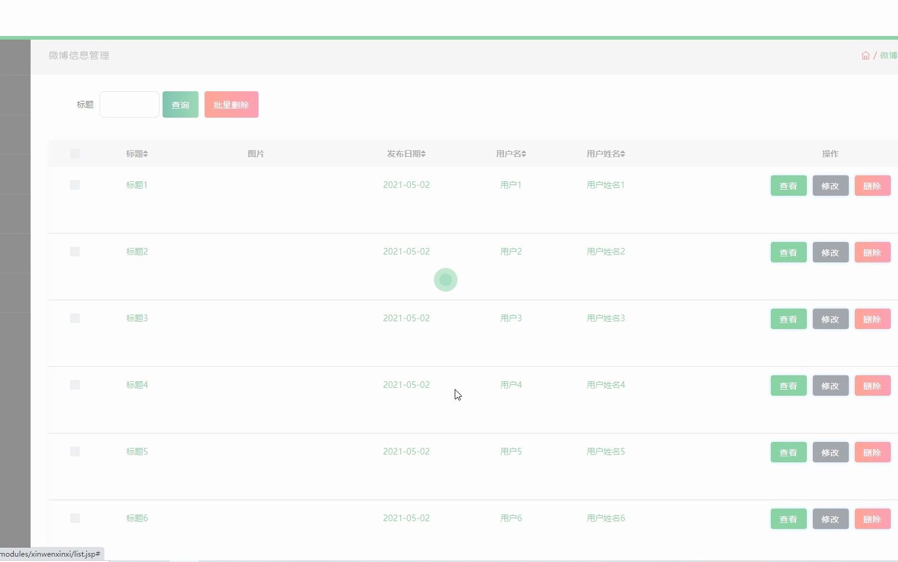The image size is (898, 562).
Task: Check the checkbox for the 标题1 row
Action: pos(75,185)
